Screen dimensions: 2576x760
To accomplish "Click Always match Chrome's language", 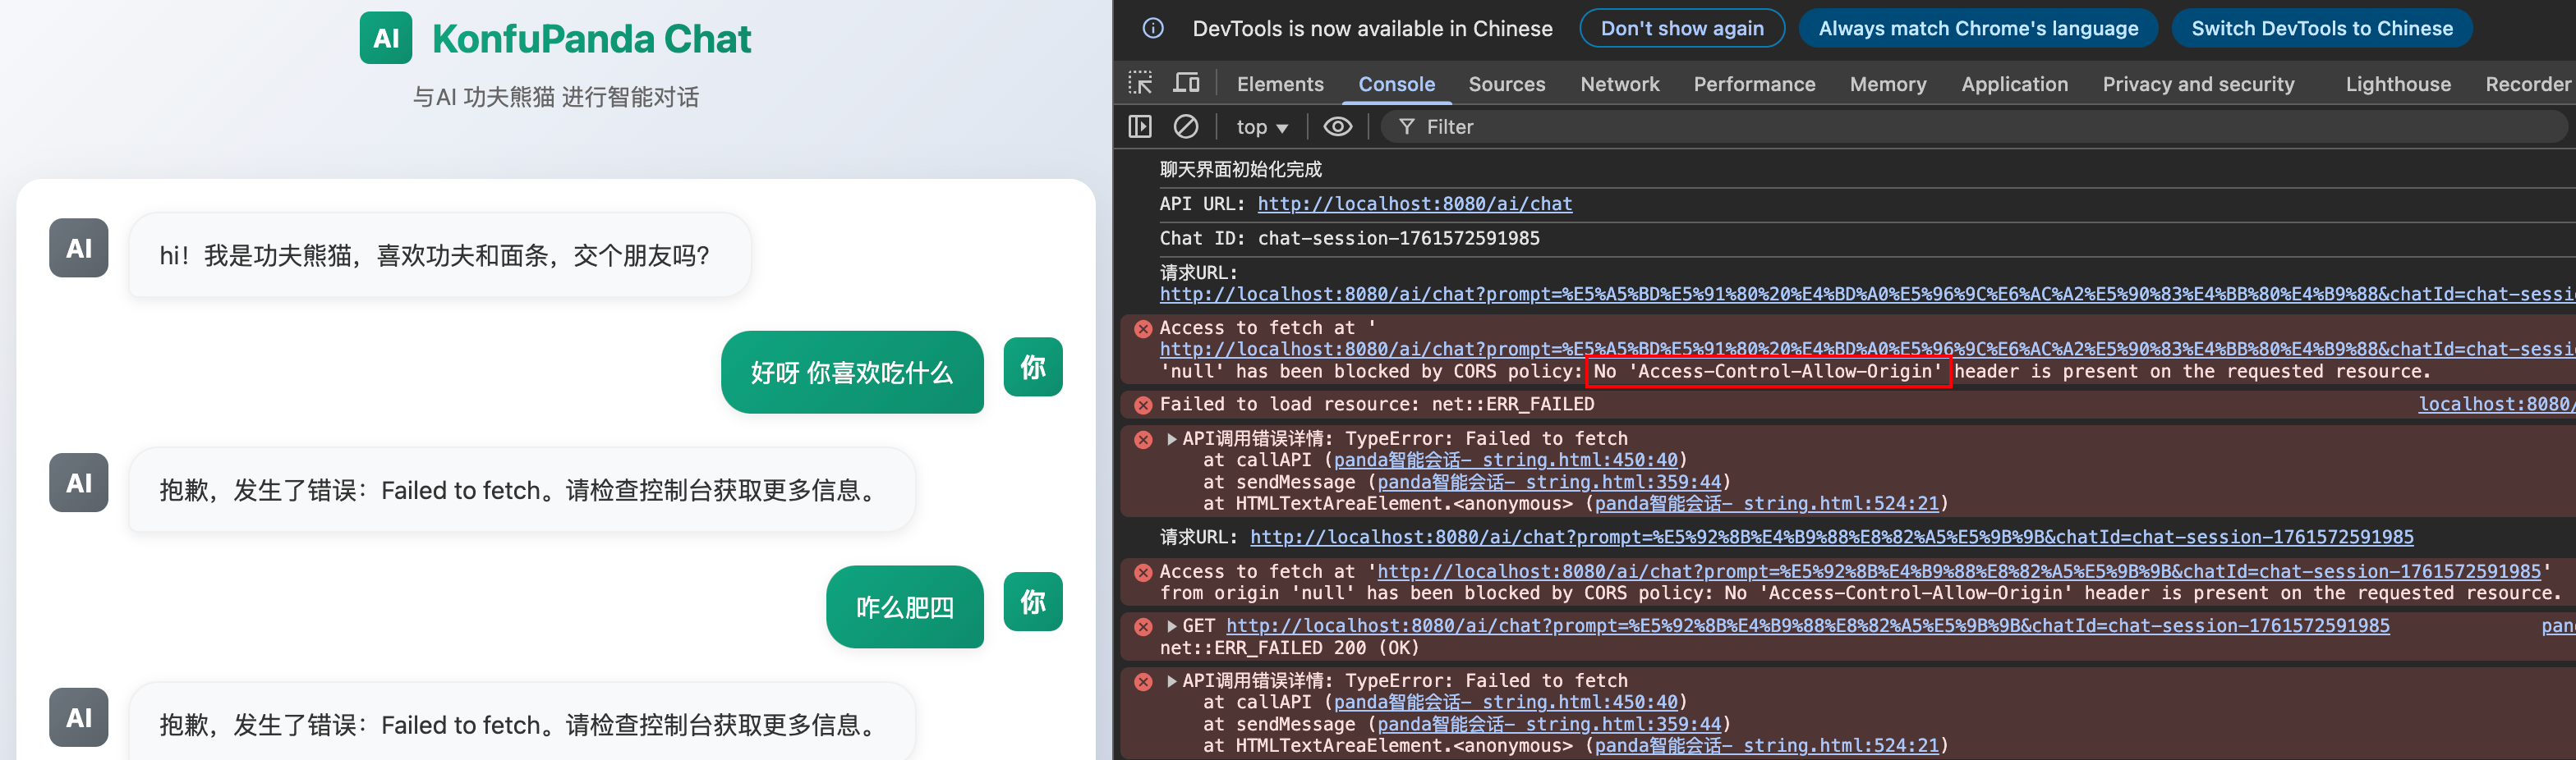I will pos(1978,28).
